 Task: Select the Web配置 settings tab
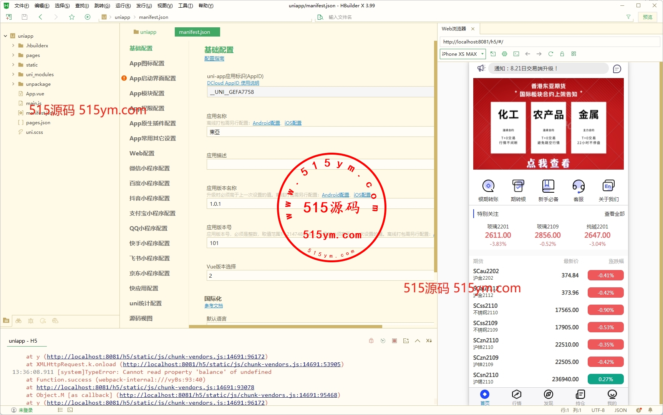142,153
